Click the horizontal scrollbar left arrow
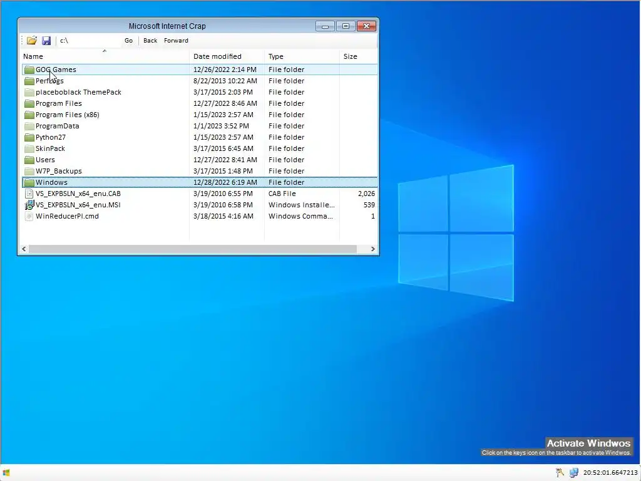641x481 pixels. [x=24, y=249]
